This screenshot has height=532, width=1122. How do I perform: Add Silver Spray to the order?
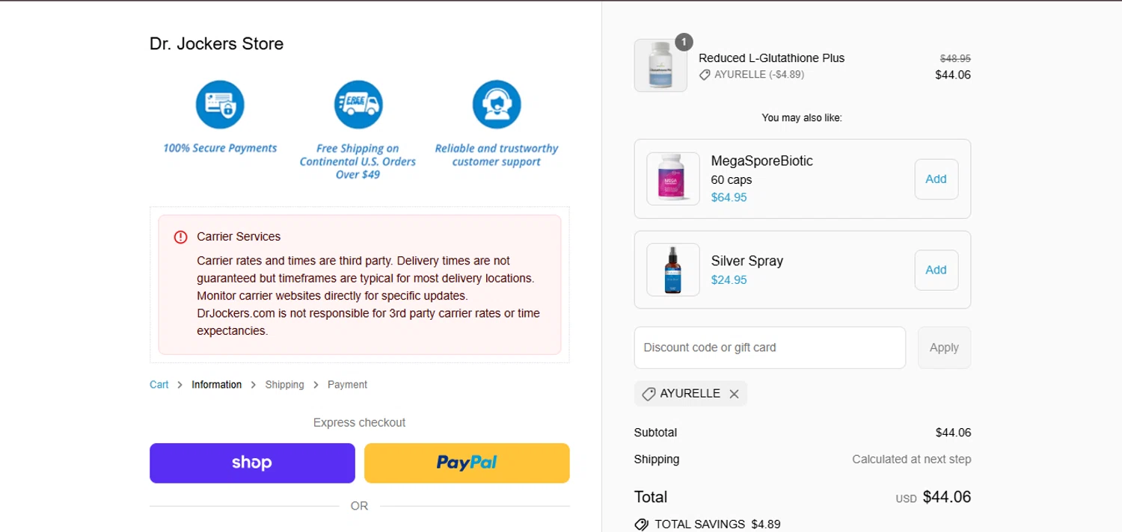[x=936, y=270]
